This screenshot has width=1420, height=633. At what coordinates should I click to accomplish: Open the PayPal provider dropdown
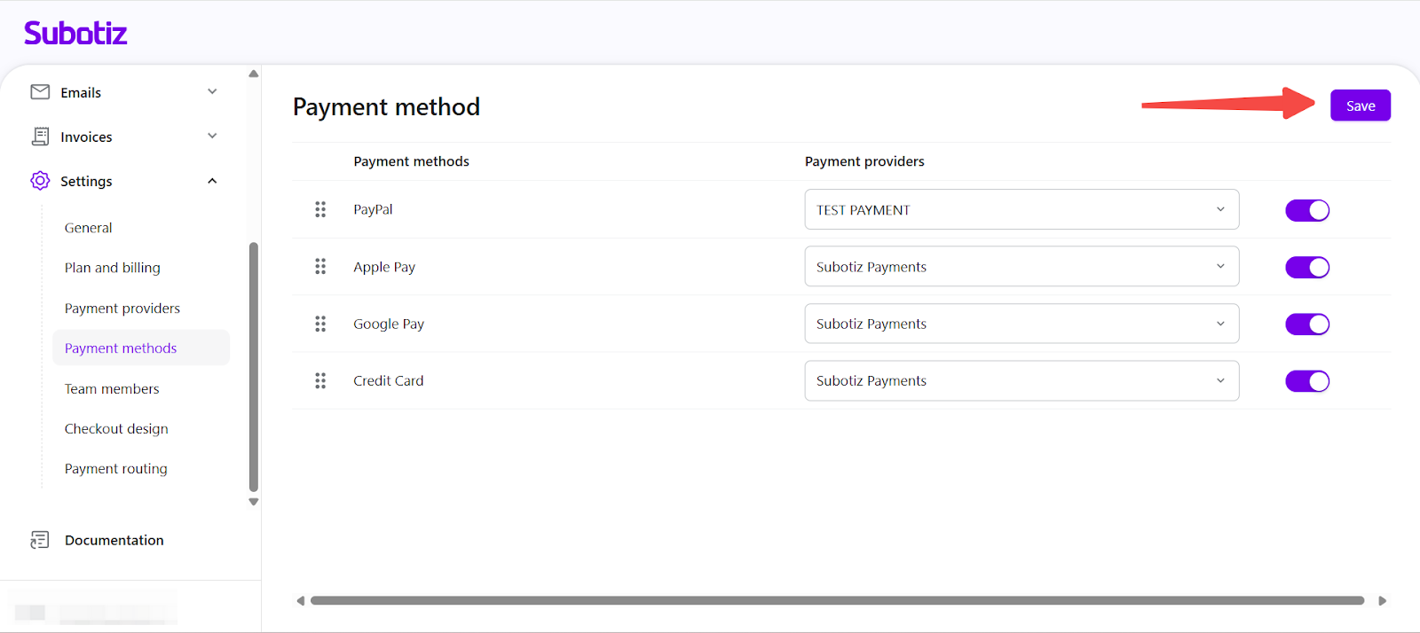pos(1021,210)
